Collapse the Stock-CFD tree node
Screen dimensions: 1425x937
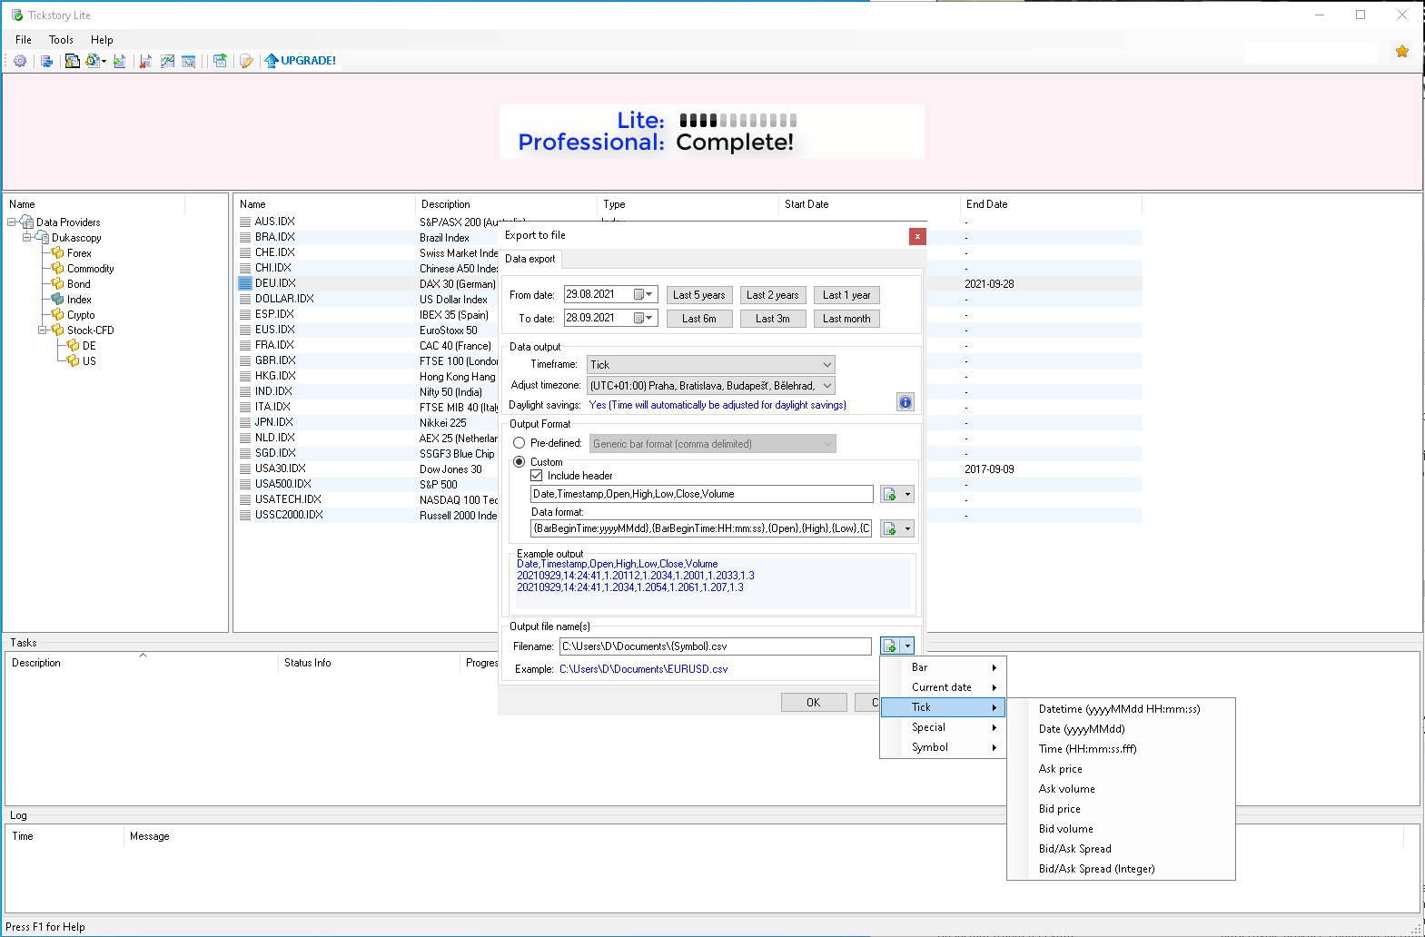43,330
